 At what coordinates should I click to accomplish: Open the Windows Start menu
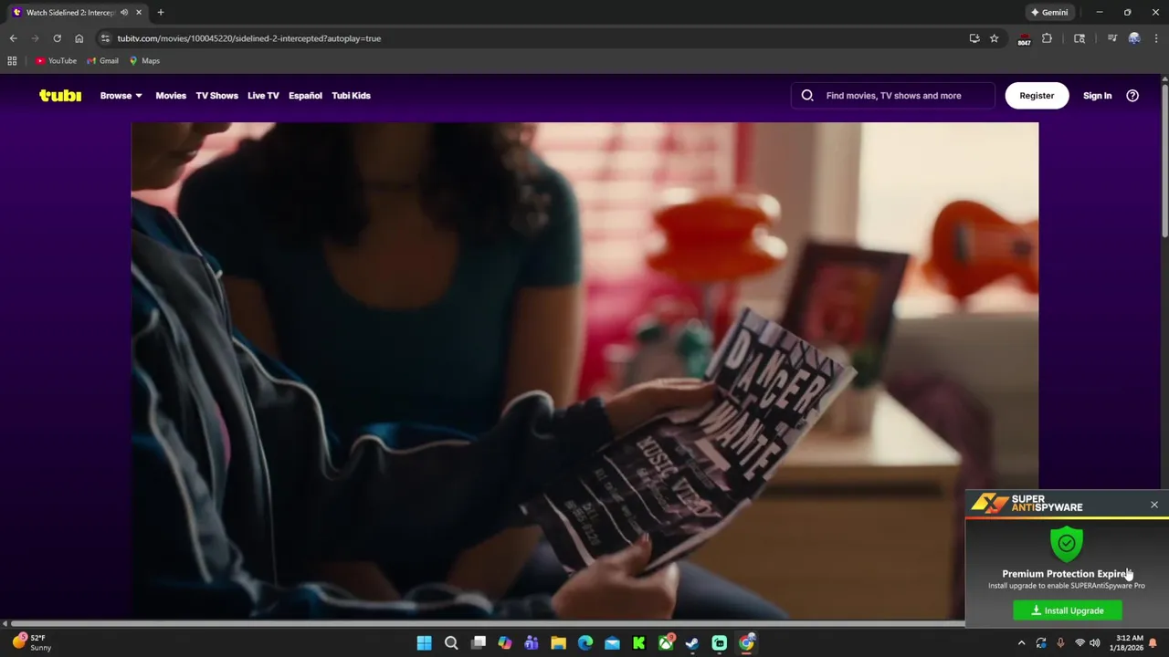pos(425,643)
